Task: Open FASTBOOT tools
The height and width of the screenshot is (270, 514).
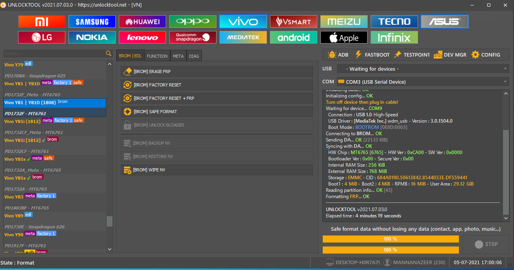Action: tap(372, 55)
